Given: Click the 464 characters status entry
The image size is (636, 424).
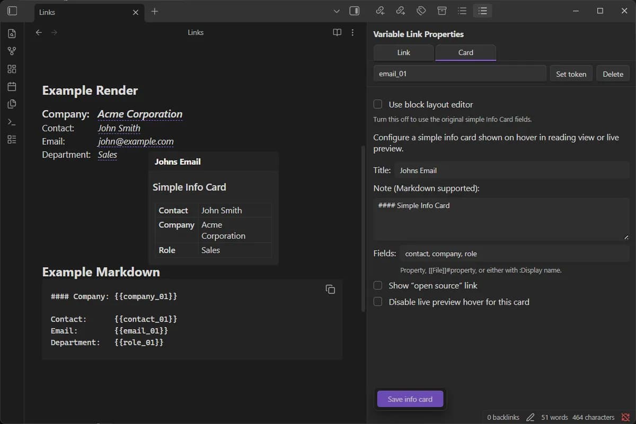Looking at the screenshot, I should click(x=593, y=417).
